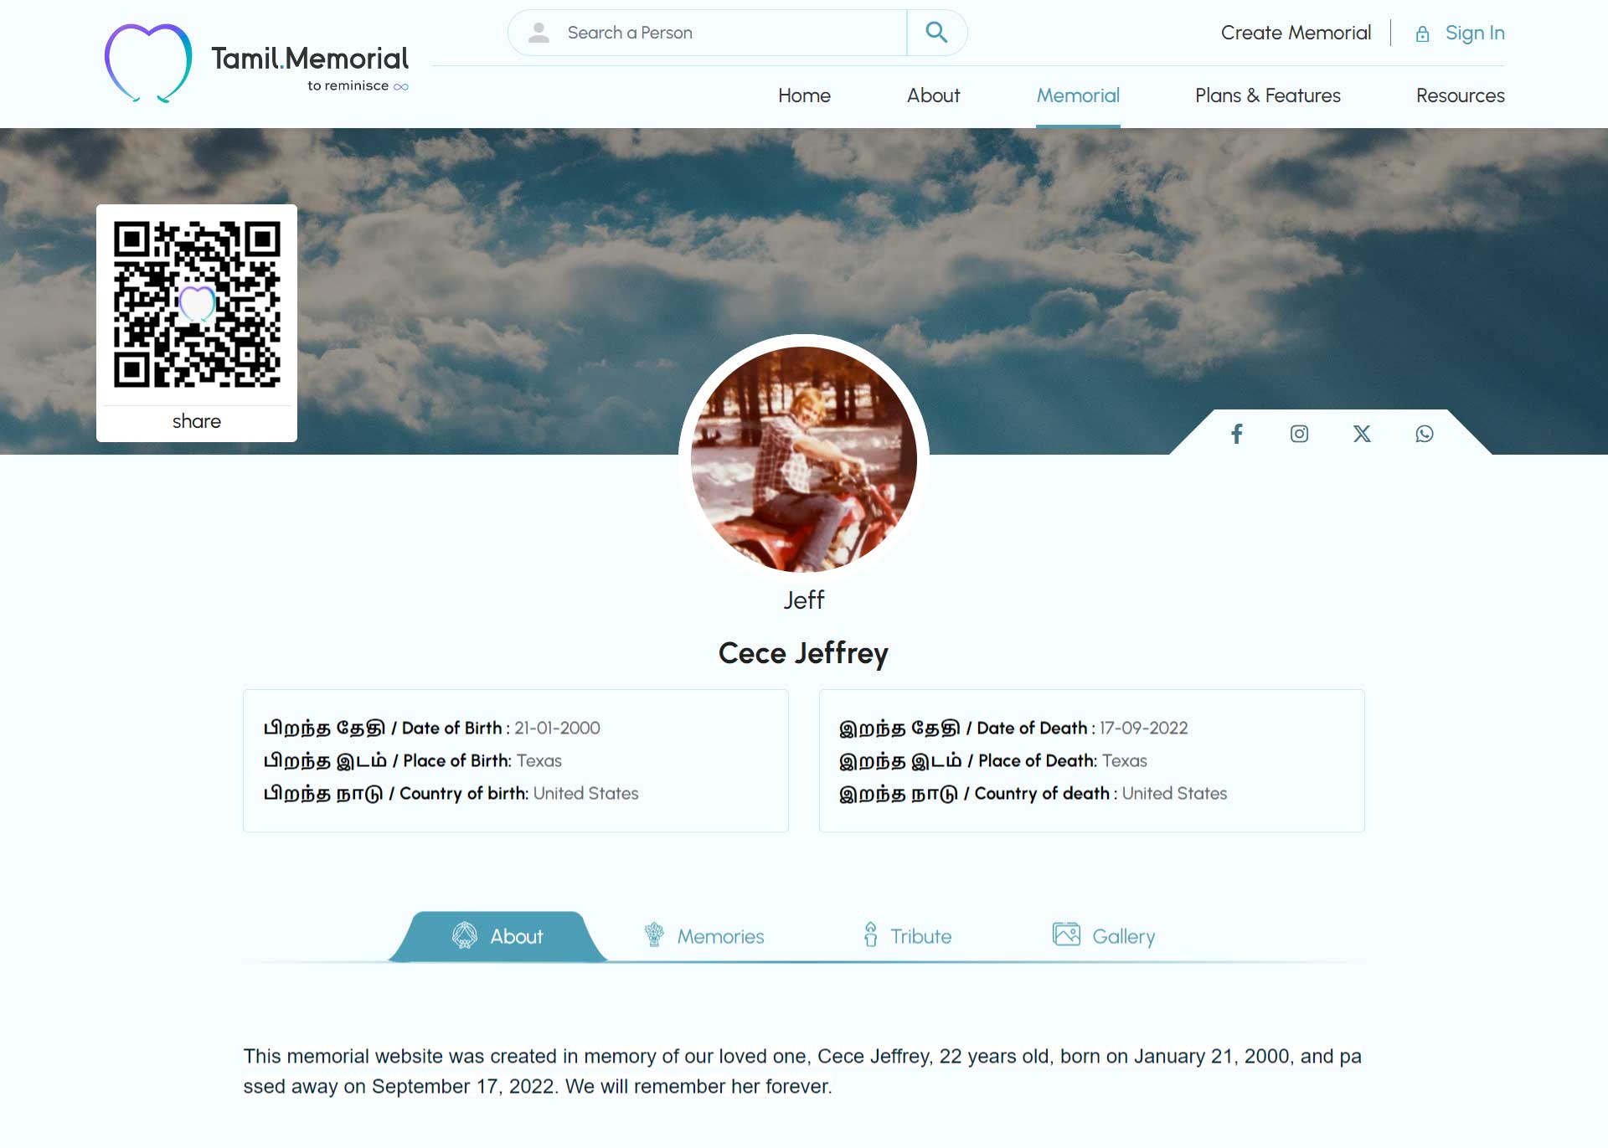Screen dimensions: 1608x1148
Task: Share via the X icon
Action: (x=1362, y=434)
